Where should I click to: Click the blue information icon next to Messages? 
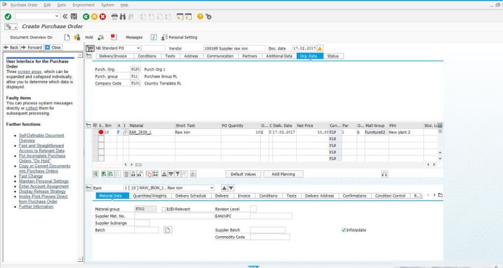154,37
